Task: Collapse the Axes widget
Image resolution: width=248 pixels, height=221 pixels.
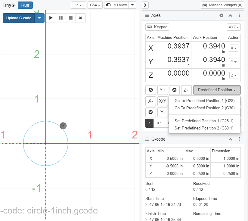Action: [230, 15]
